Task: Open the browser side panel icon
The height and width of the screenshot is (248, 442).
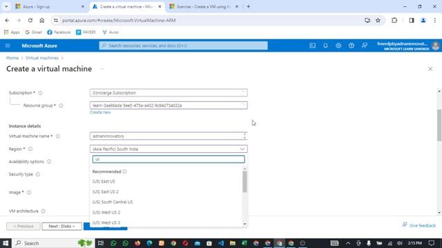Action: tap(412, 20)
